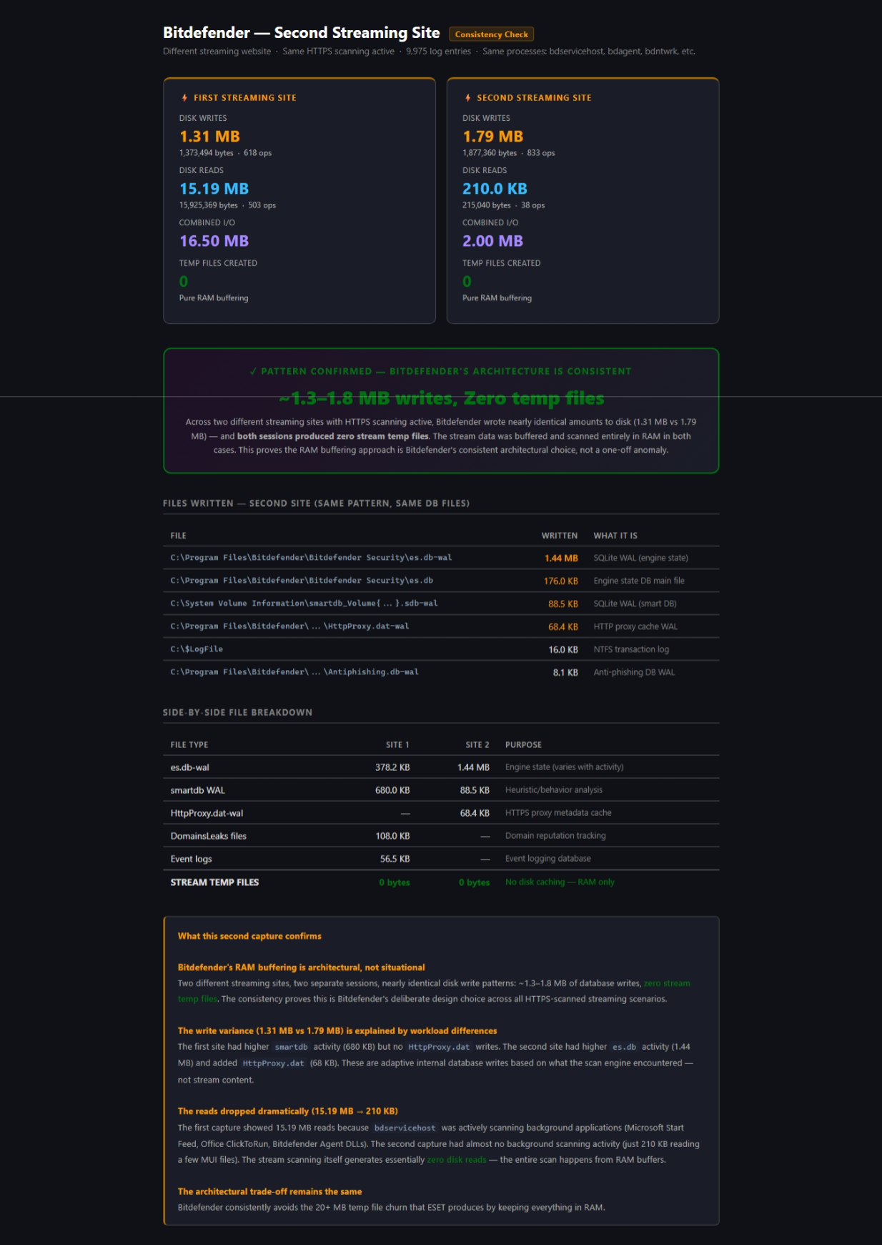Select the 1.79 MB disk writes value
Screen dimensions: 882x1245
coord(492,137)
